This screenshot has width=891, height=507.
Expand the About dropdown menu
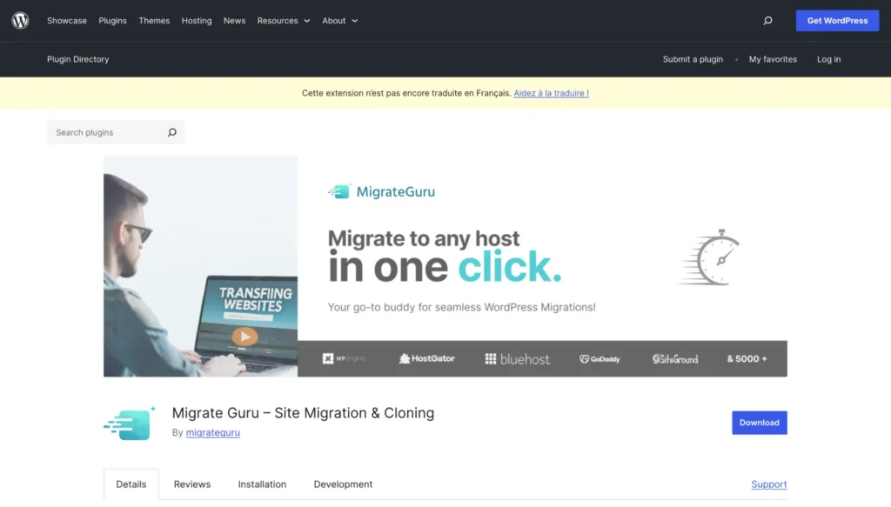click(340, 21)
